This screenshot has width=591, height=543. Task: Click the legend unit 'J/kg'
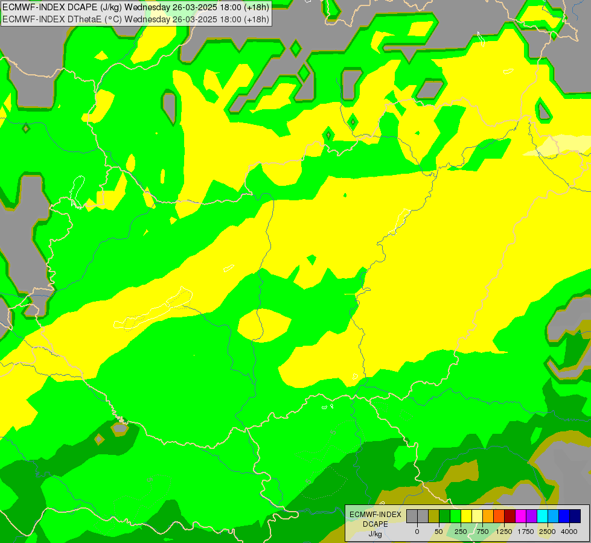click(375, 534)
